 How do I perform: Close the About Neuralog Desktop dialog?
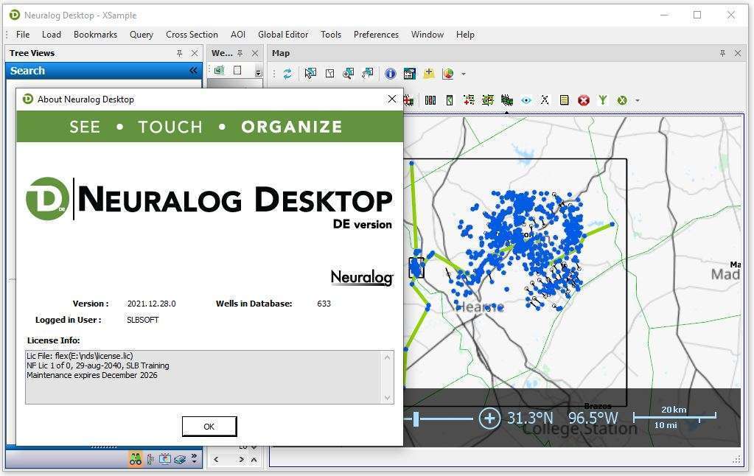tap(391, 99)
